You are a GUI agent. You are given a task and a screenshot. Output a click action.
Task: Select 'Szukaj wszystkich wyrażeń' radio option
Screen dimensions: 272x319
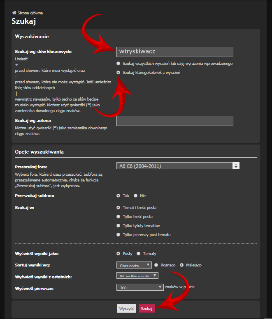[118, 64]
